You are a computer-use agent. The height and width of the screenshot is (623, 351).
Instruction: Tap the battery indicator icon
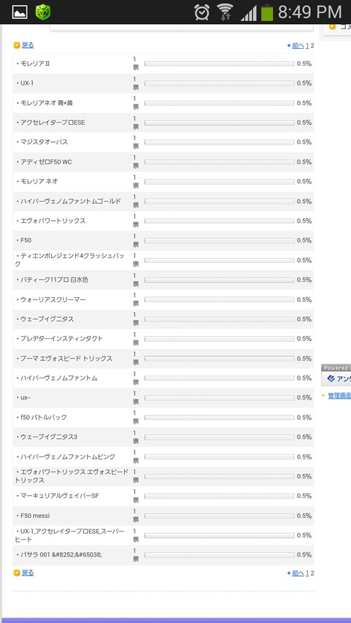pos(268,12)
